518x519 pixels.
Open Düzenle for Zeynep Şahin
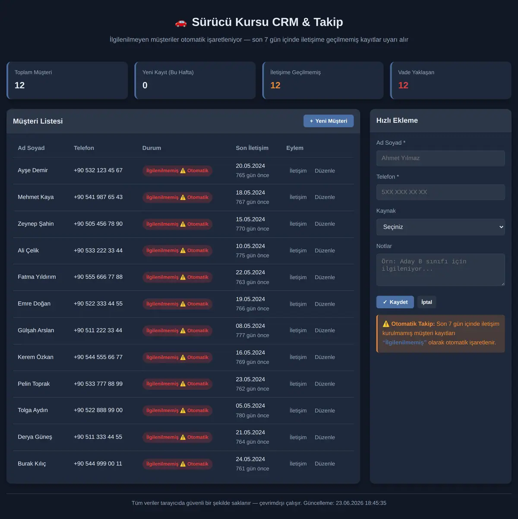pyautogui.click(x=325, y=224)
